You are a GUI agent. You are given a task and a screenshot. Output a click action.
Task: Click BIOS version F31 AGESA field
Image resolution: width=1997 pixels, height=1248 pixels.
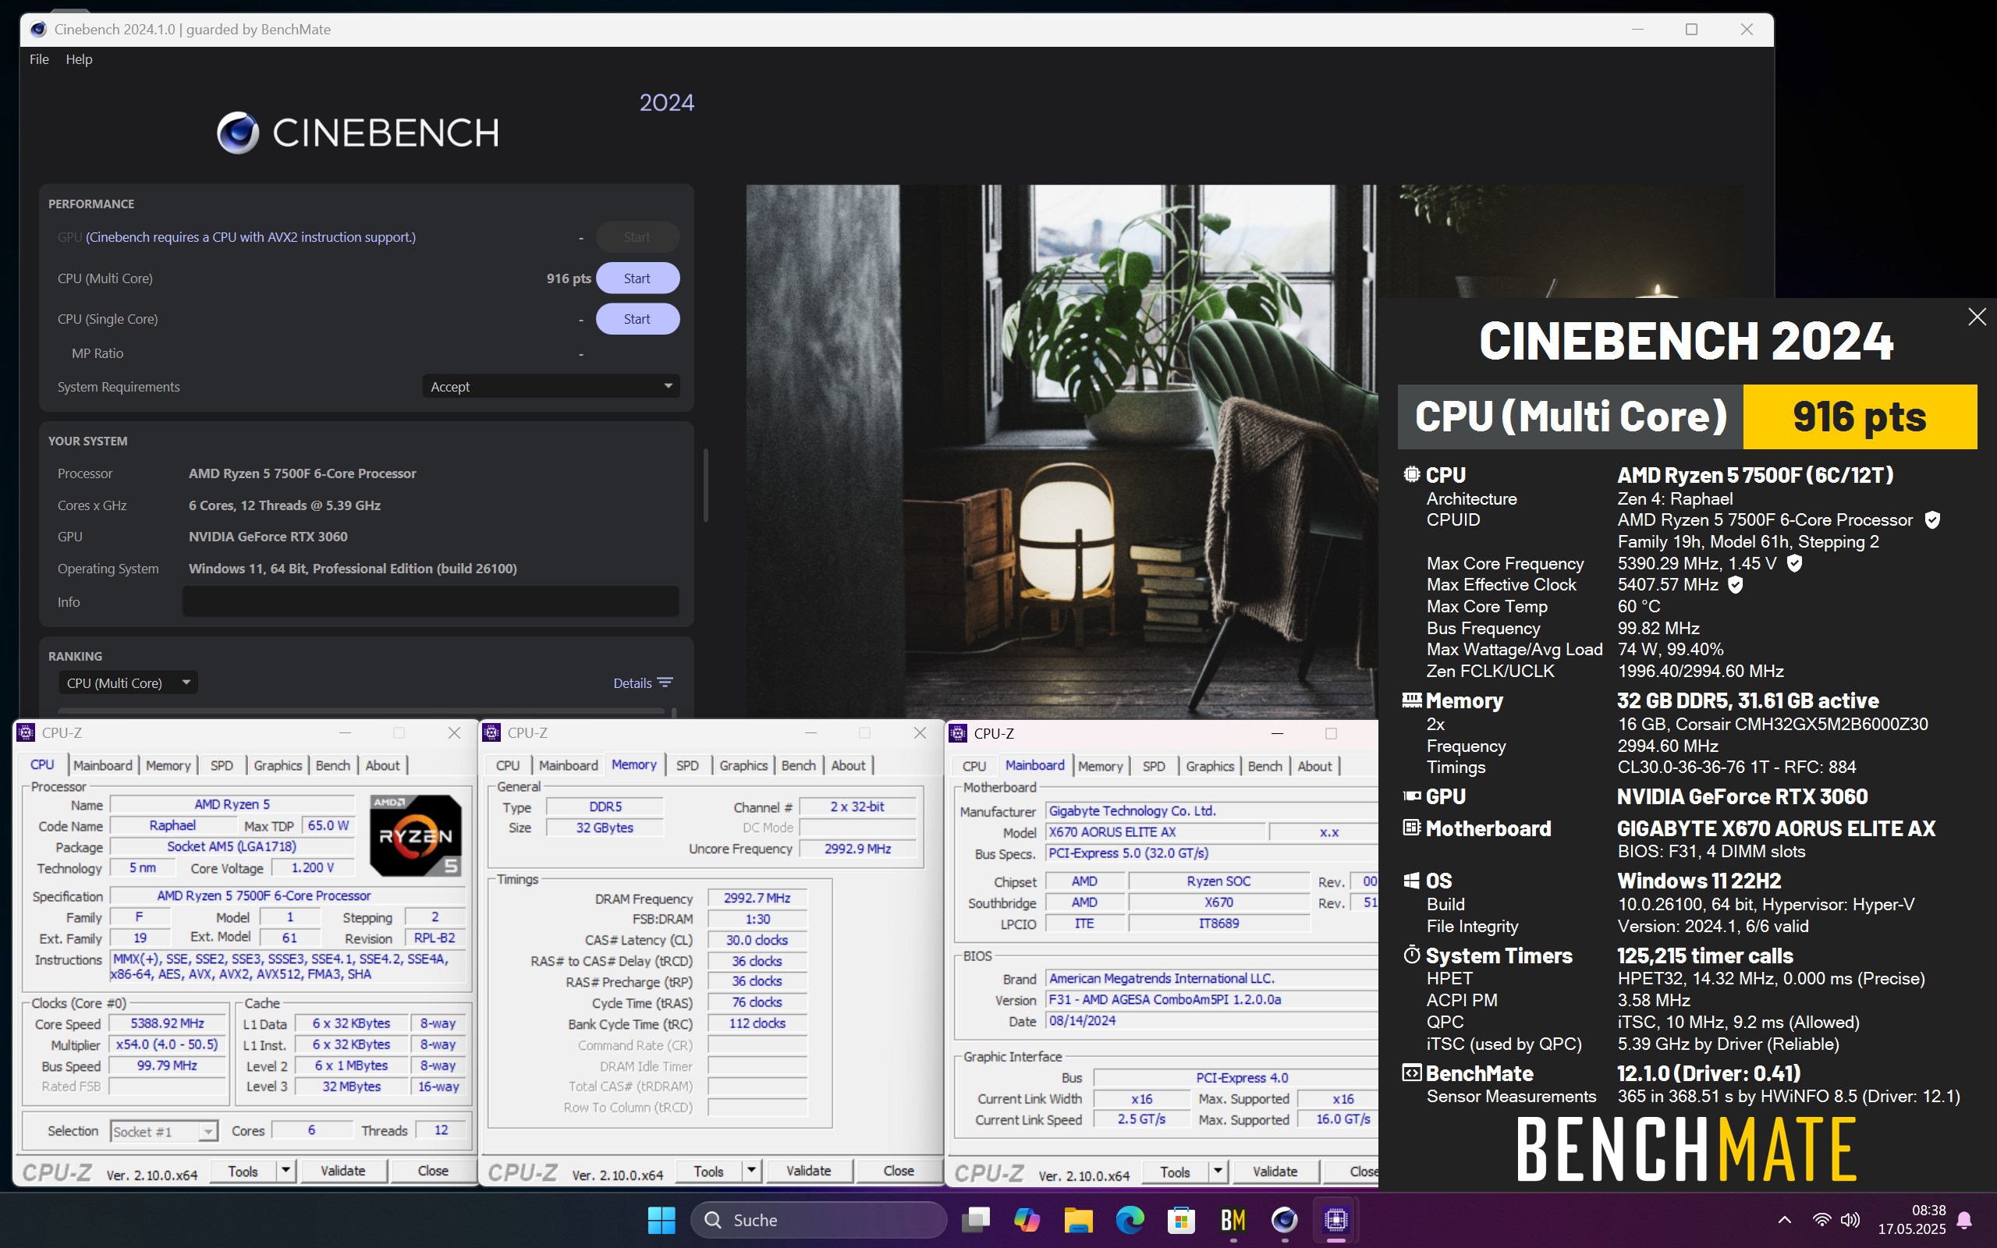click(x=1211, y=999)
